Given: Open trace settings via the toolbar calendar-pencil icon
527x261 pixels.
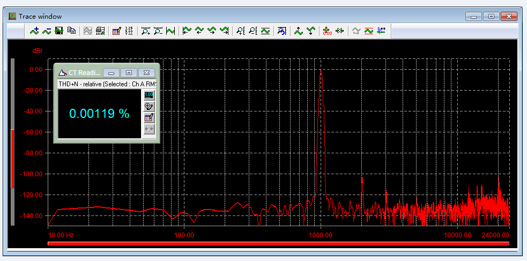Looking at the screenshot, I should pos(117,31).
